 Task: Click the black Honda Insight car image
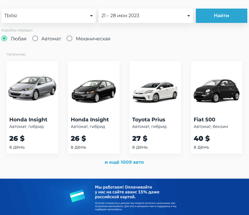pyautogui.click(x=94, y=91)
